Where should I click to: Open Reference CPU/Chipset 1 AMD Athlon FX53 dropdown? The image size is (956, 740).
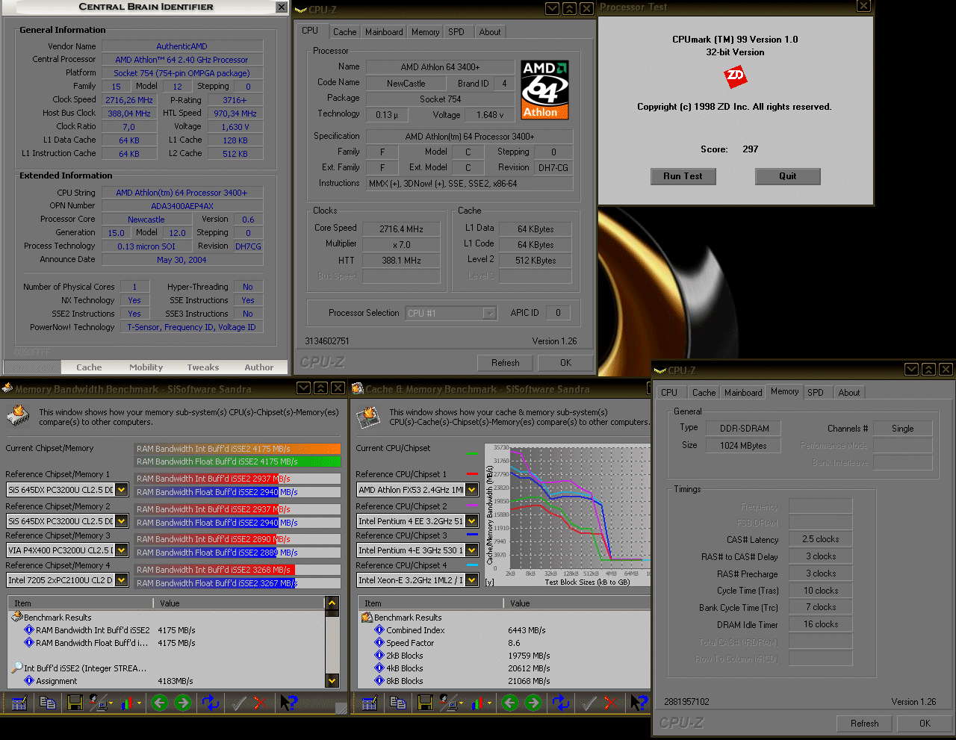(x=471, y=490)
